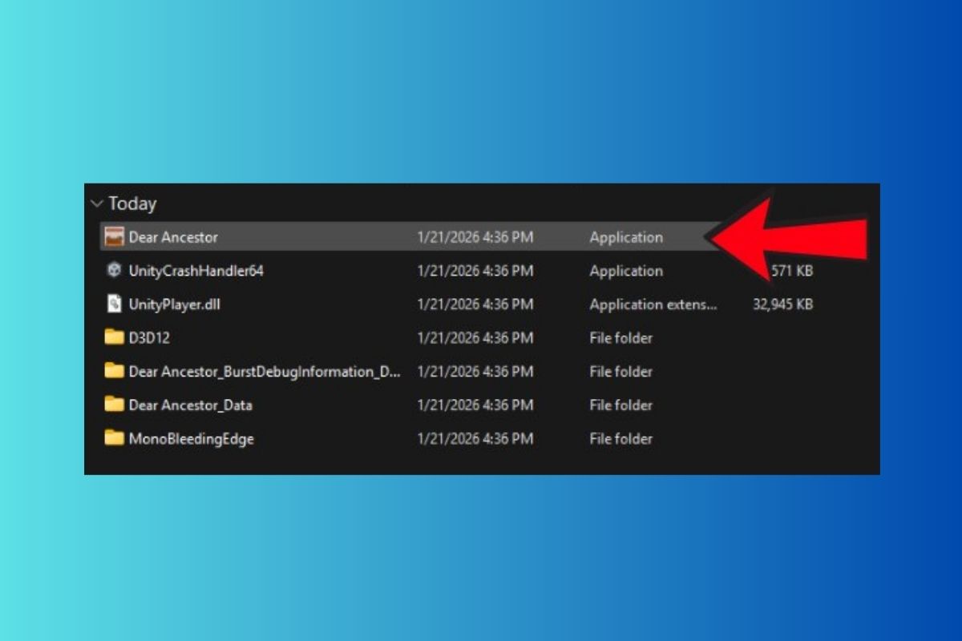Click the 32,945 KB size of UnityPlayer.dll
Image resolution: width=962 pixels, height=641 pixels.
[782, 304]
